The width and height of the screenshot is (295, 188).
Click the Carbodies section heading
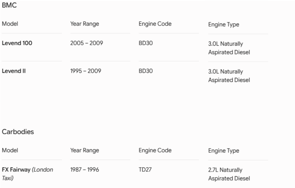pos(18,132)
